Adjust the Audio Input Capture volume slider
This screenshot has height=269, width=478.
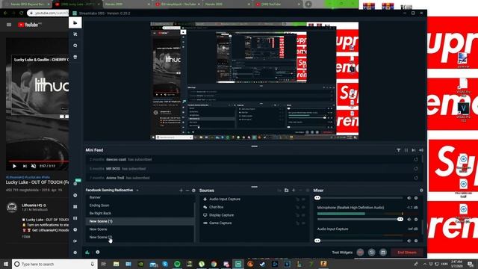click(x=360, y=241)
